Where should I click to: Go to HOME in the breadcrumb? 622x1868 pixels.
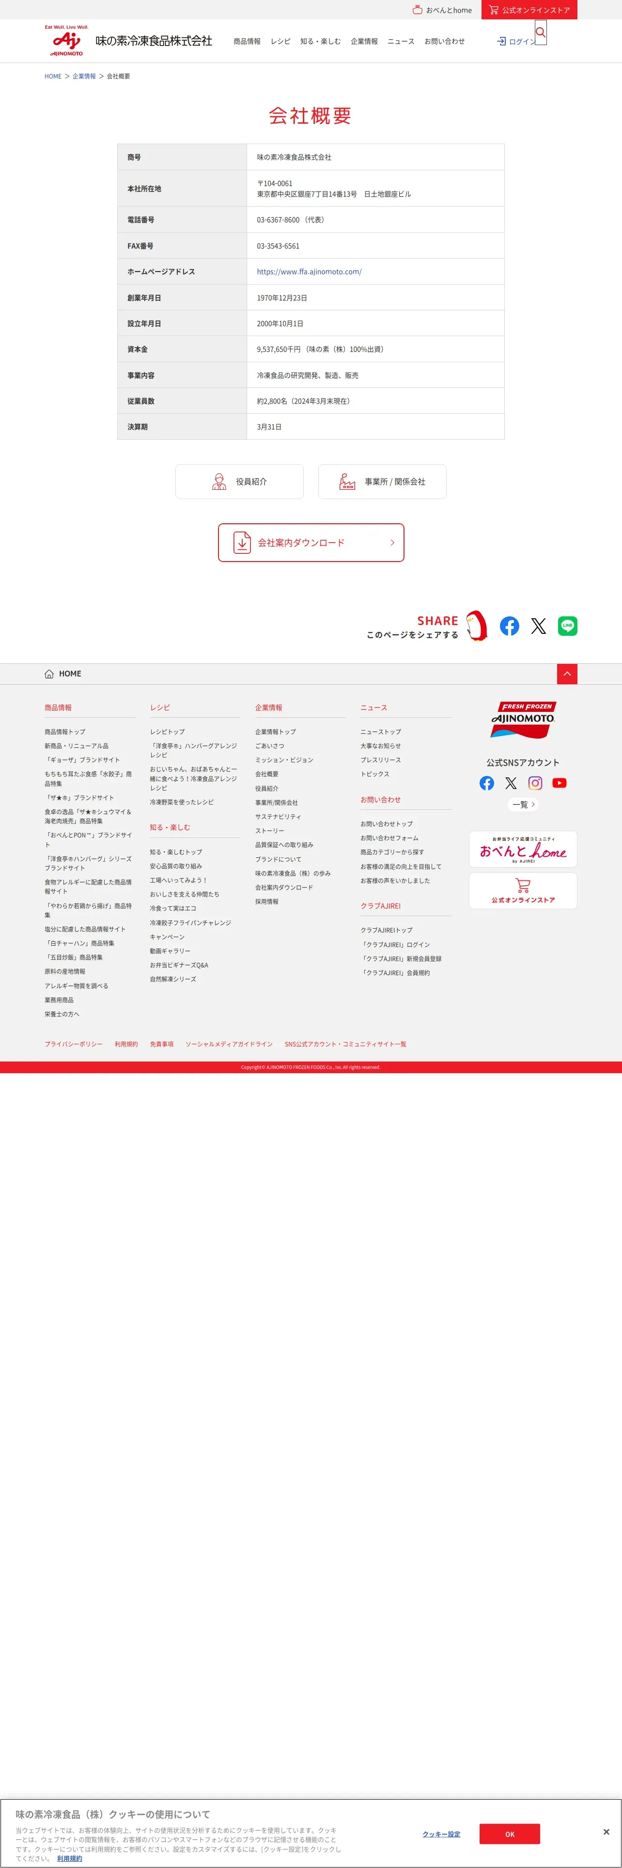(53, 76)
